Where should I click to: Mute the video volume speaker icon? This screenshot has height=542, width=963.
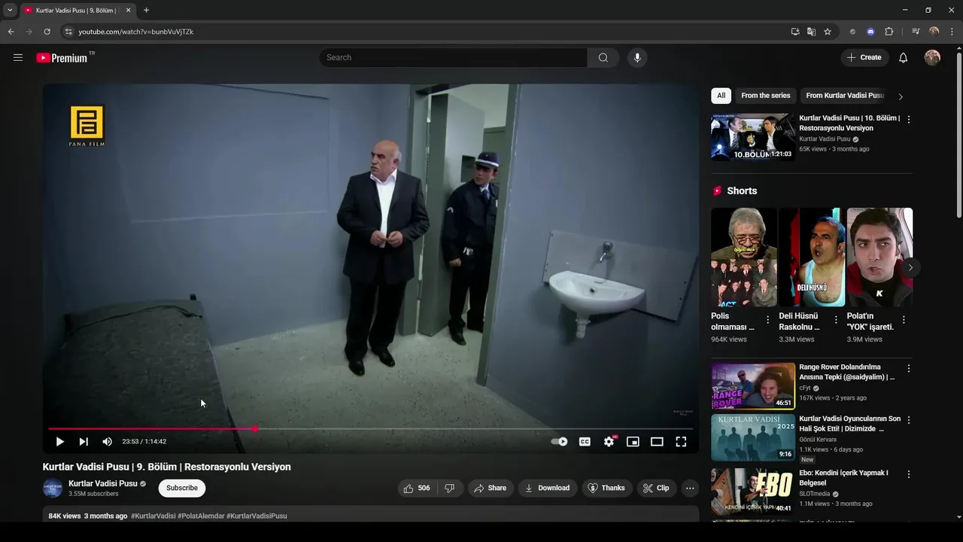tap(107, 442)
